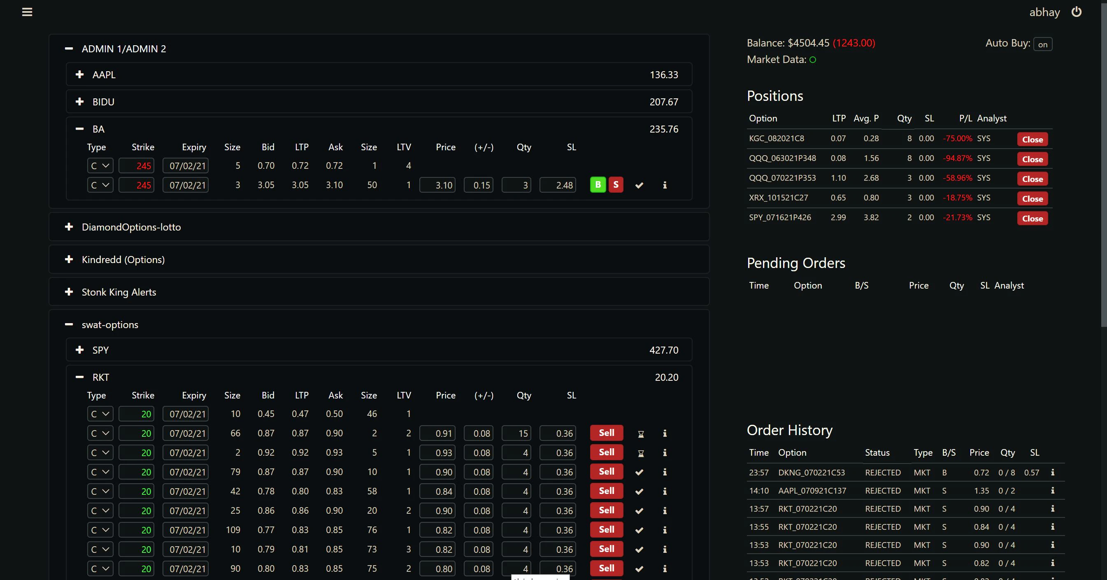
Task: Toggle Auto Buy on switch
Action: [x=1042, y=44]
